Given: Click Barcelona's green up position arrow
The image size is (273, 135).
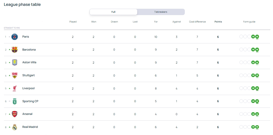Looking at the screenshot, I should (x=10, y=49).
